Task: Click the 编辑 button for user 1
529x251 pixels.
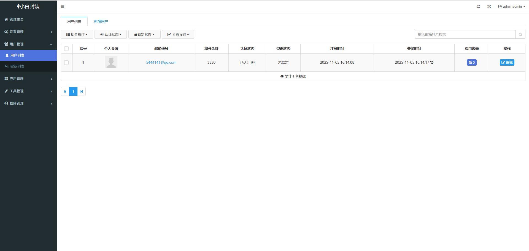Action: coord(507,62)
